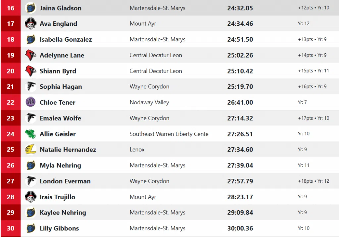
Task: Open Kaylee Nehring's athlete profile
Action: (x=63, y=213)
